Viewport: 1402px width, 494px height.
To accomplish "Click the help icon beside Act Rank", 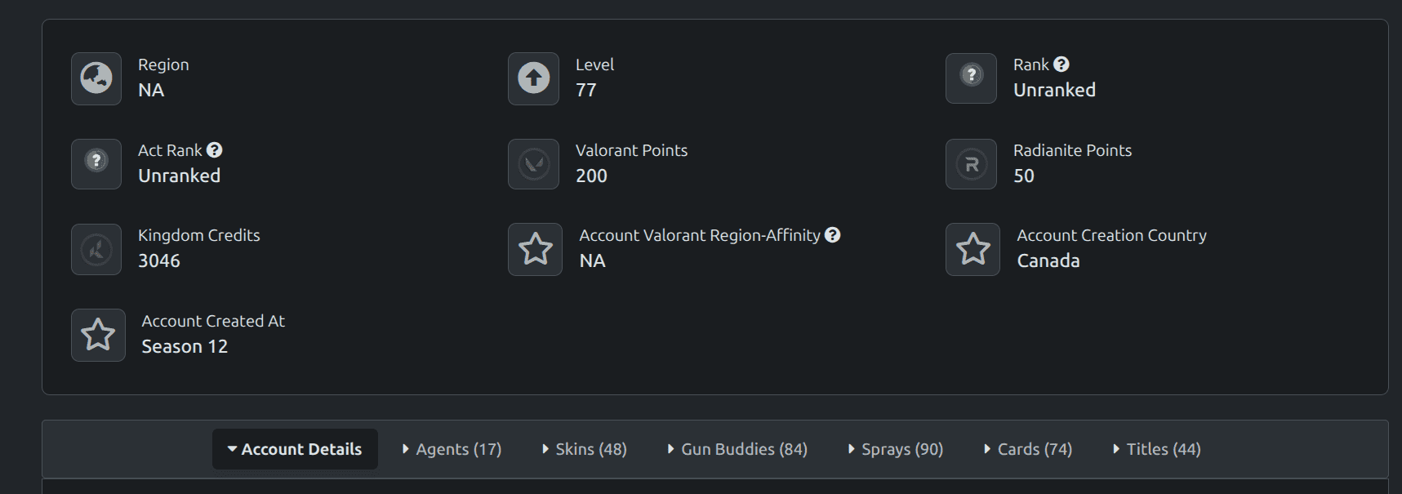I will (214, 150).
